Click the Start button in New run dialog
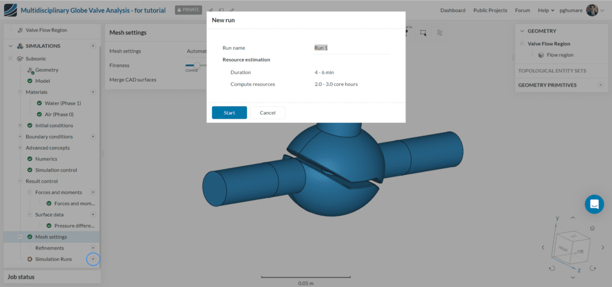 [x=229, y=113]
